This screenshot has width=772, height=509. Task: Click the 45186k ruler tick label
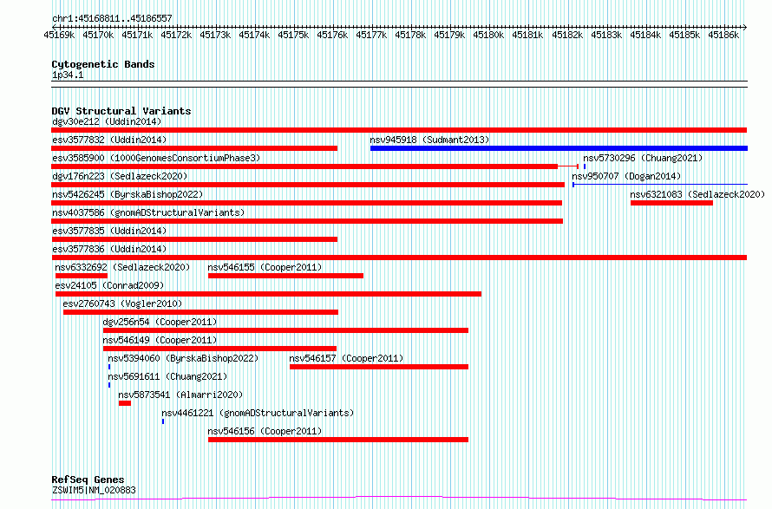(x=723, y=35)
